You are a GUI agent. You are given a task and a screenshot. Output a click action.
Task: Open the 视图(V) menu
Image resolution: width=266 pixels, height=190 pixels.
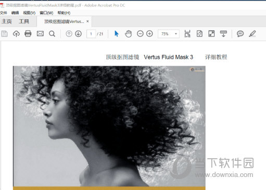click(29, 13)
